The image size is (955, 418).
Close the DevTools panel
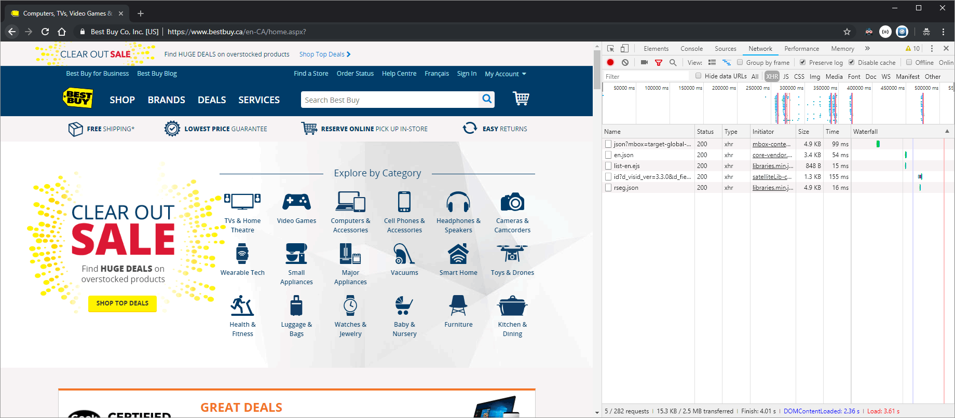click(946, 48)
